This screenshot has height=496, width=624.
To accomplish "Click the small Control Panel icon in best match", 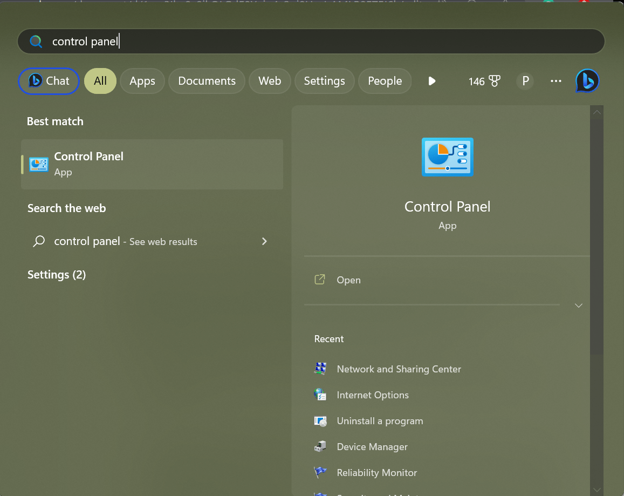I will [39, 164].
